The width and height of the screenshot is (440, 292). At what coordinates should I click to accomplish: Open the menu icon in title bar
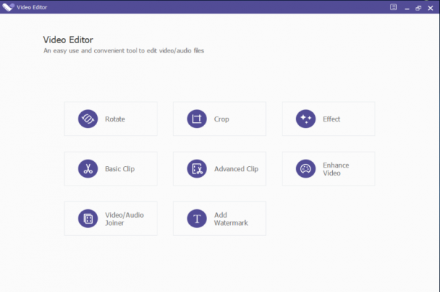click(393, 7)
